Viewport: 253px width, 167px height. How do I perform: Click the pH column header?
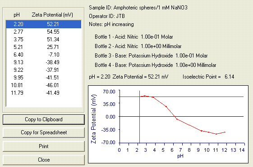pyautogui.click(x=17, y=15)
